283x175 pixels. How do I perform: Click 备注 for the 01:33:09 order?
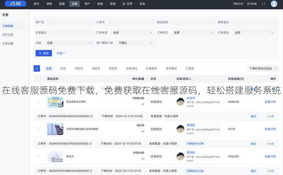pos(253,116)
